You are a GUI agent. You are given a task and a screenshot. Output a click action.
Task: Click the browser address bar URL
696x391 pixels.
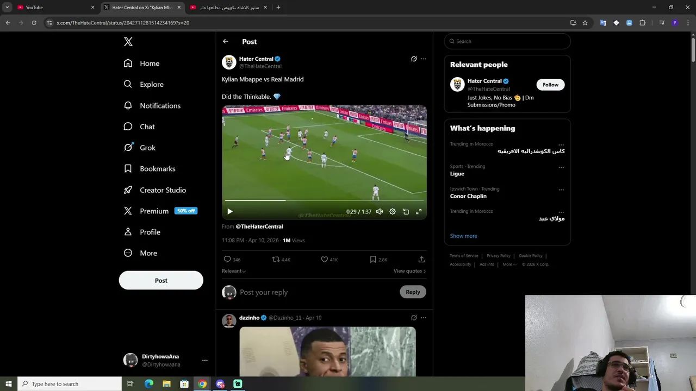point(123,23)
